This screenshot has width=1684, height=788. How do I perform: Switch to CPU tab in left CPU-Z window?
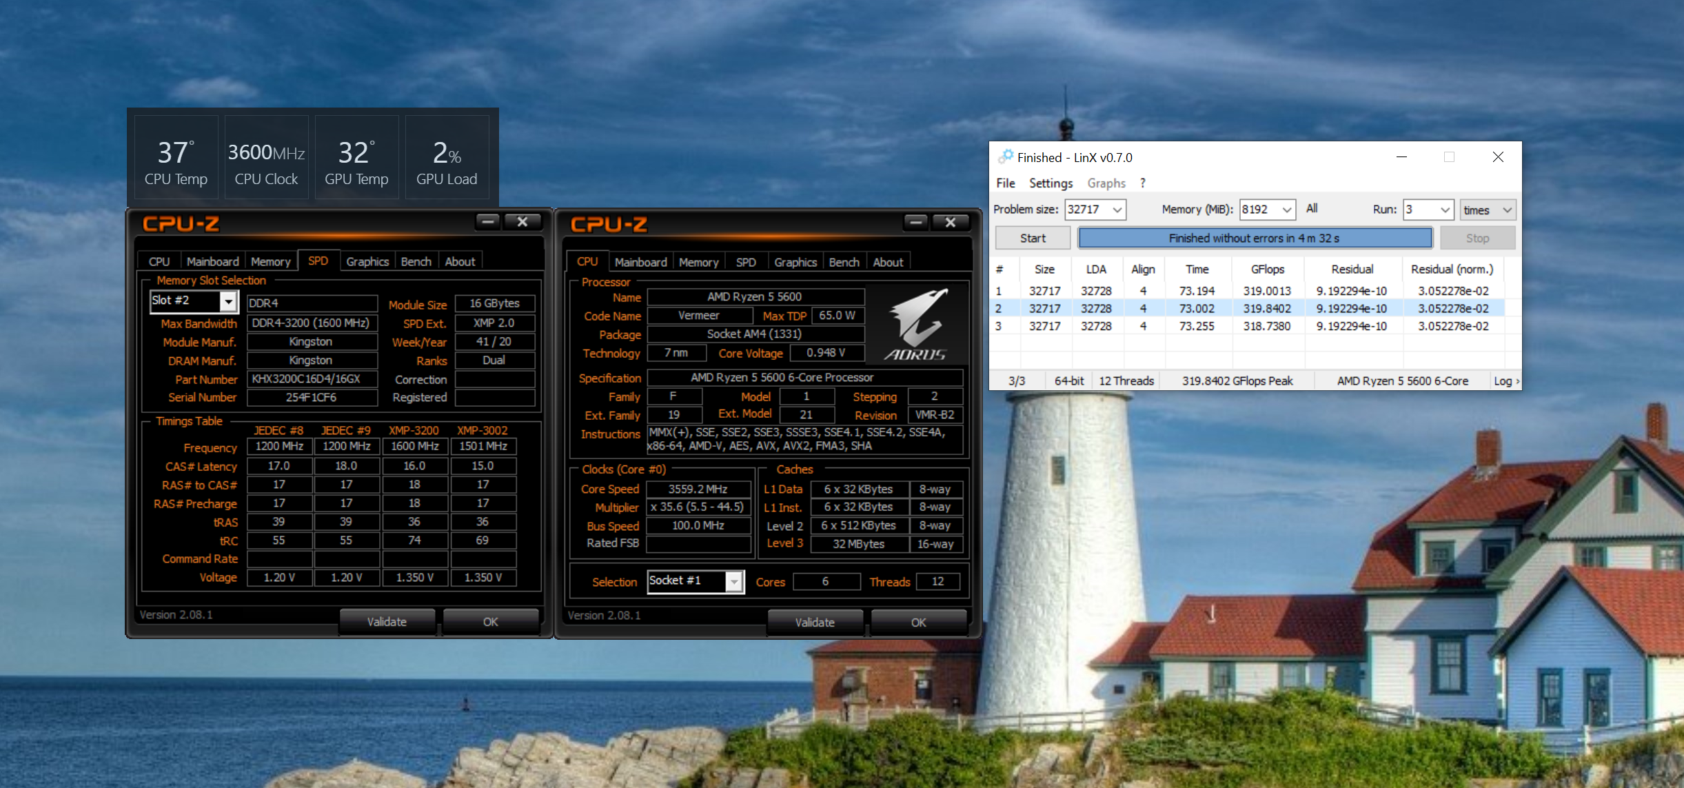[x=159, y=262]
